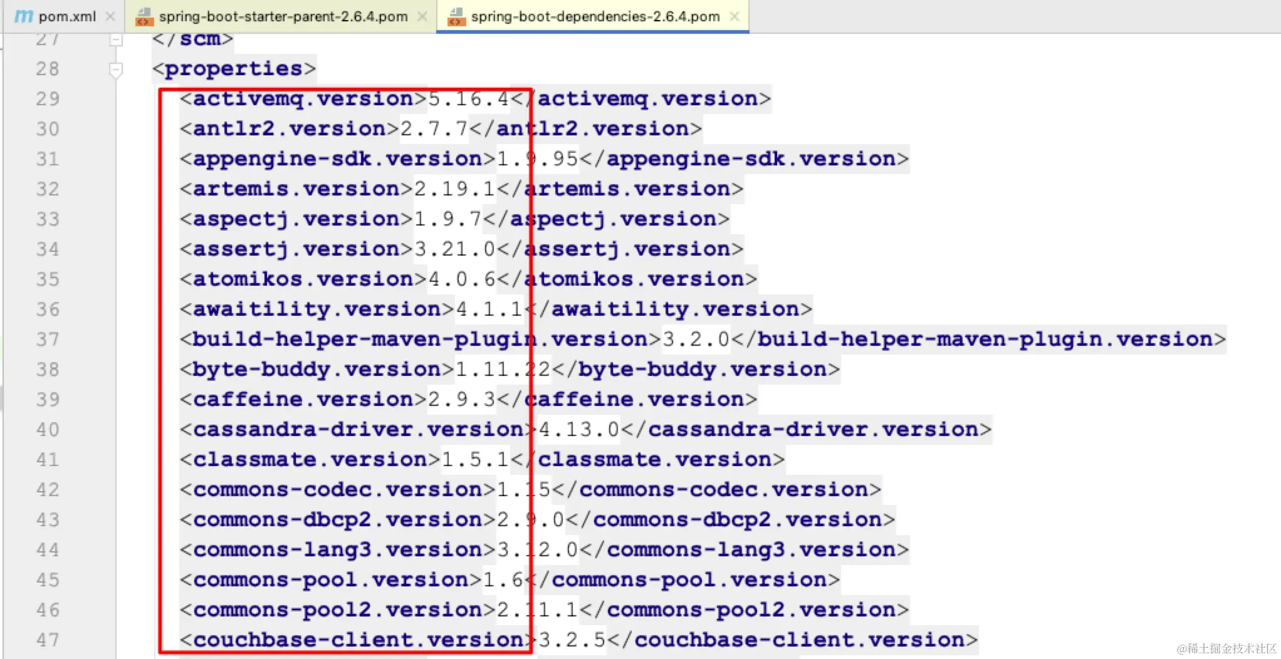Click line number 37 in the gutter

pos(48,340)
